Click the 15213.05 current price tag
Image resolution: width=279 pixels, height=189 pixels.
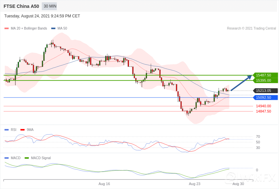265,91
